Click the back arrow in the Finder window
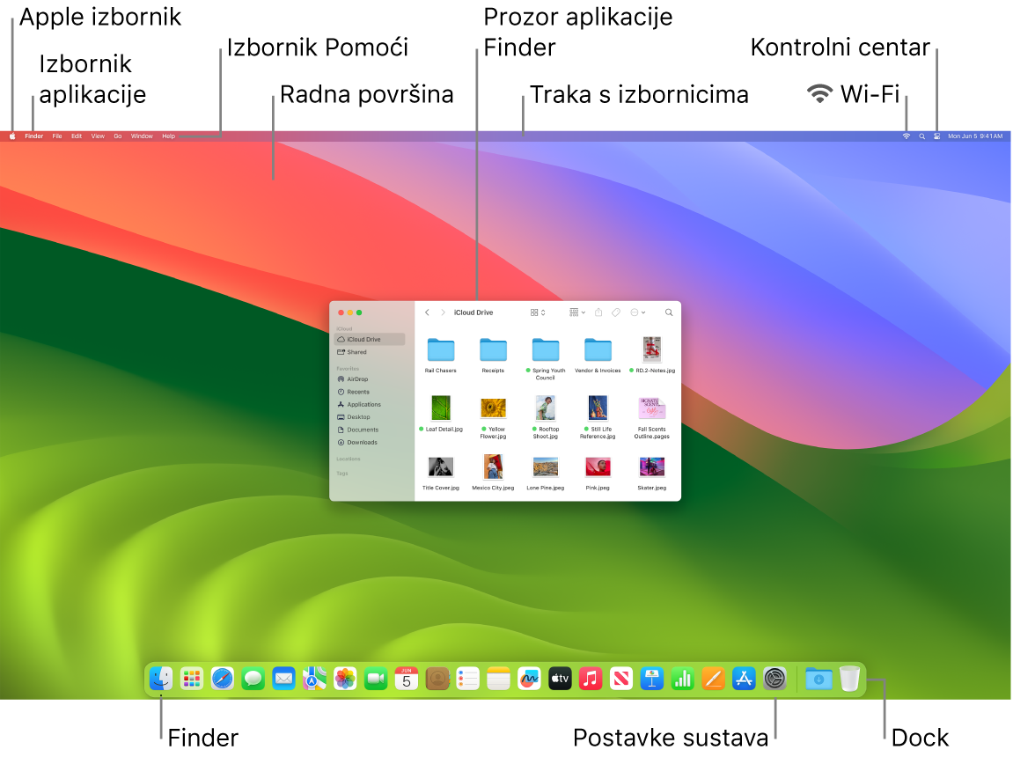 [427, 312]
